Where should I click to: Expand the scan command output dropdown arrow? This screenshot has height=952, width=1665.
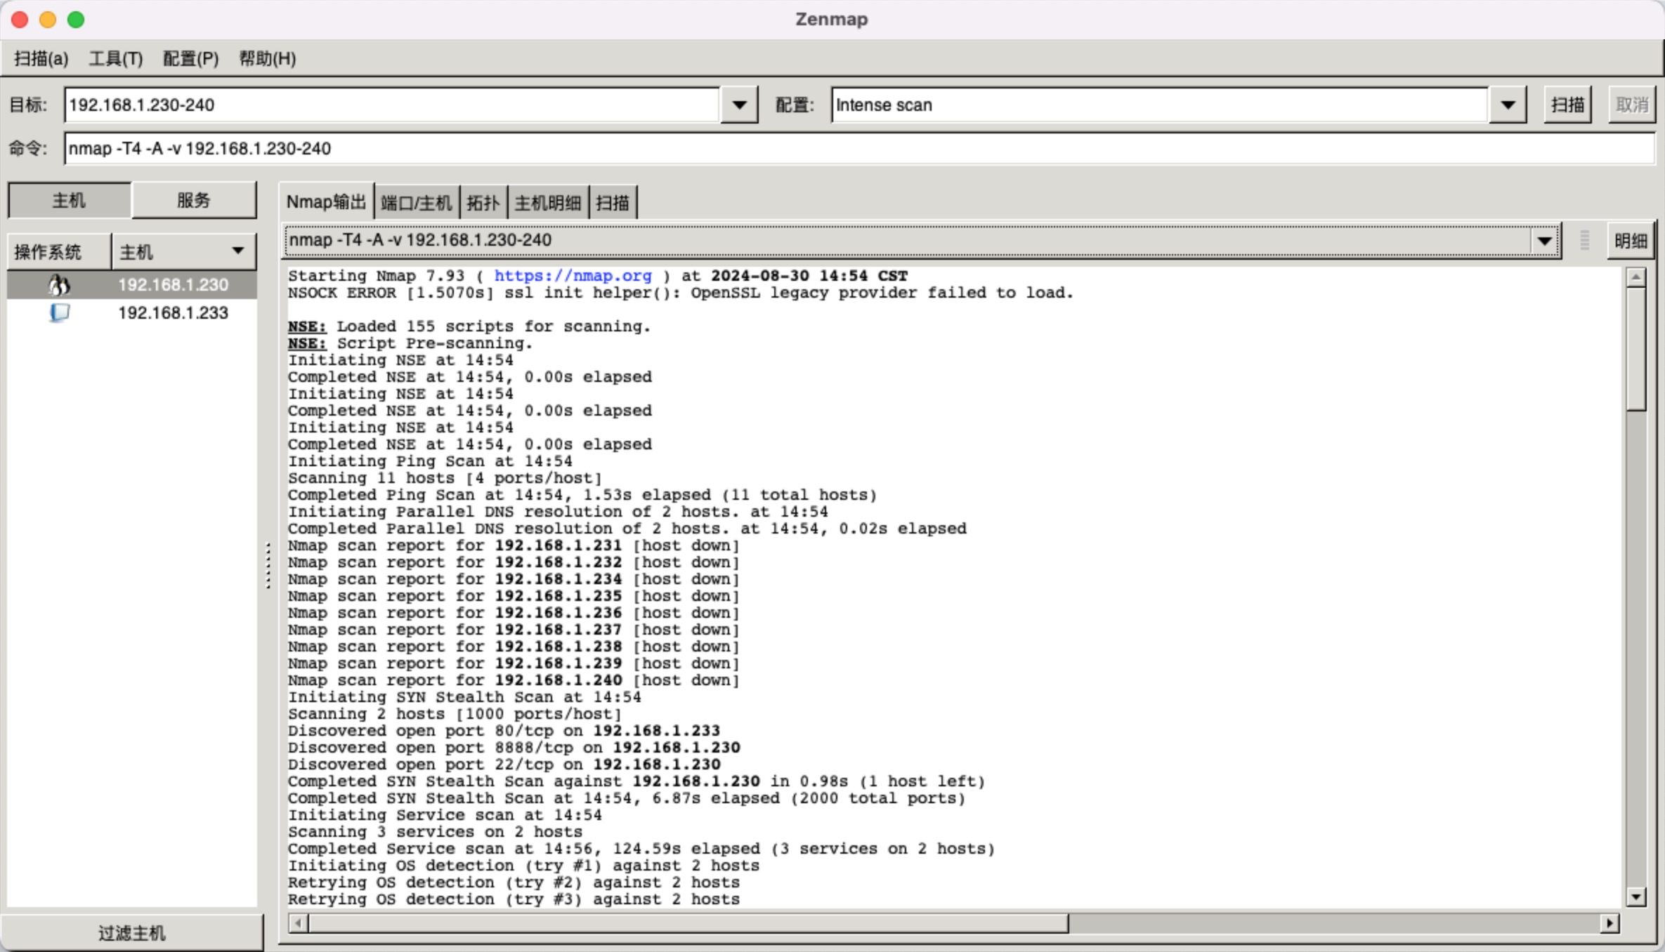point(1543,241)
